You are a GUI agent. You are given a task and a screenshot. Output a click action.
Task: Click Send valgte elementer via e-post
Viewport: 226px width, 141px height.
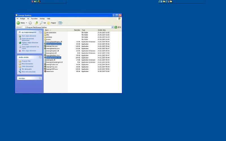(x=30, y=47)
